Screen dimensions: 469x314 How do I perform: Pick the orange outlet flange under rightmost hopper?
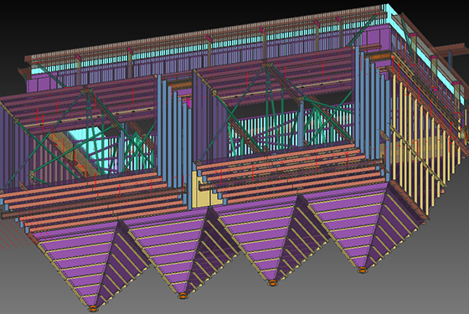(x=362, y=270)
